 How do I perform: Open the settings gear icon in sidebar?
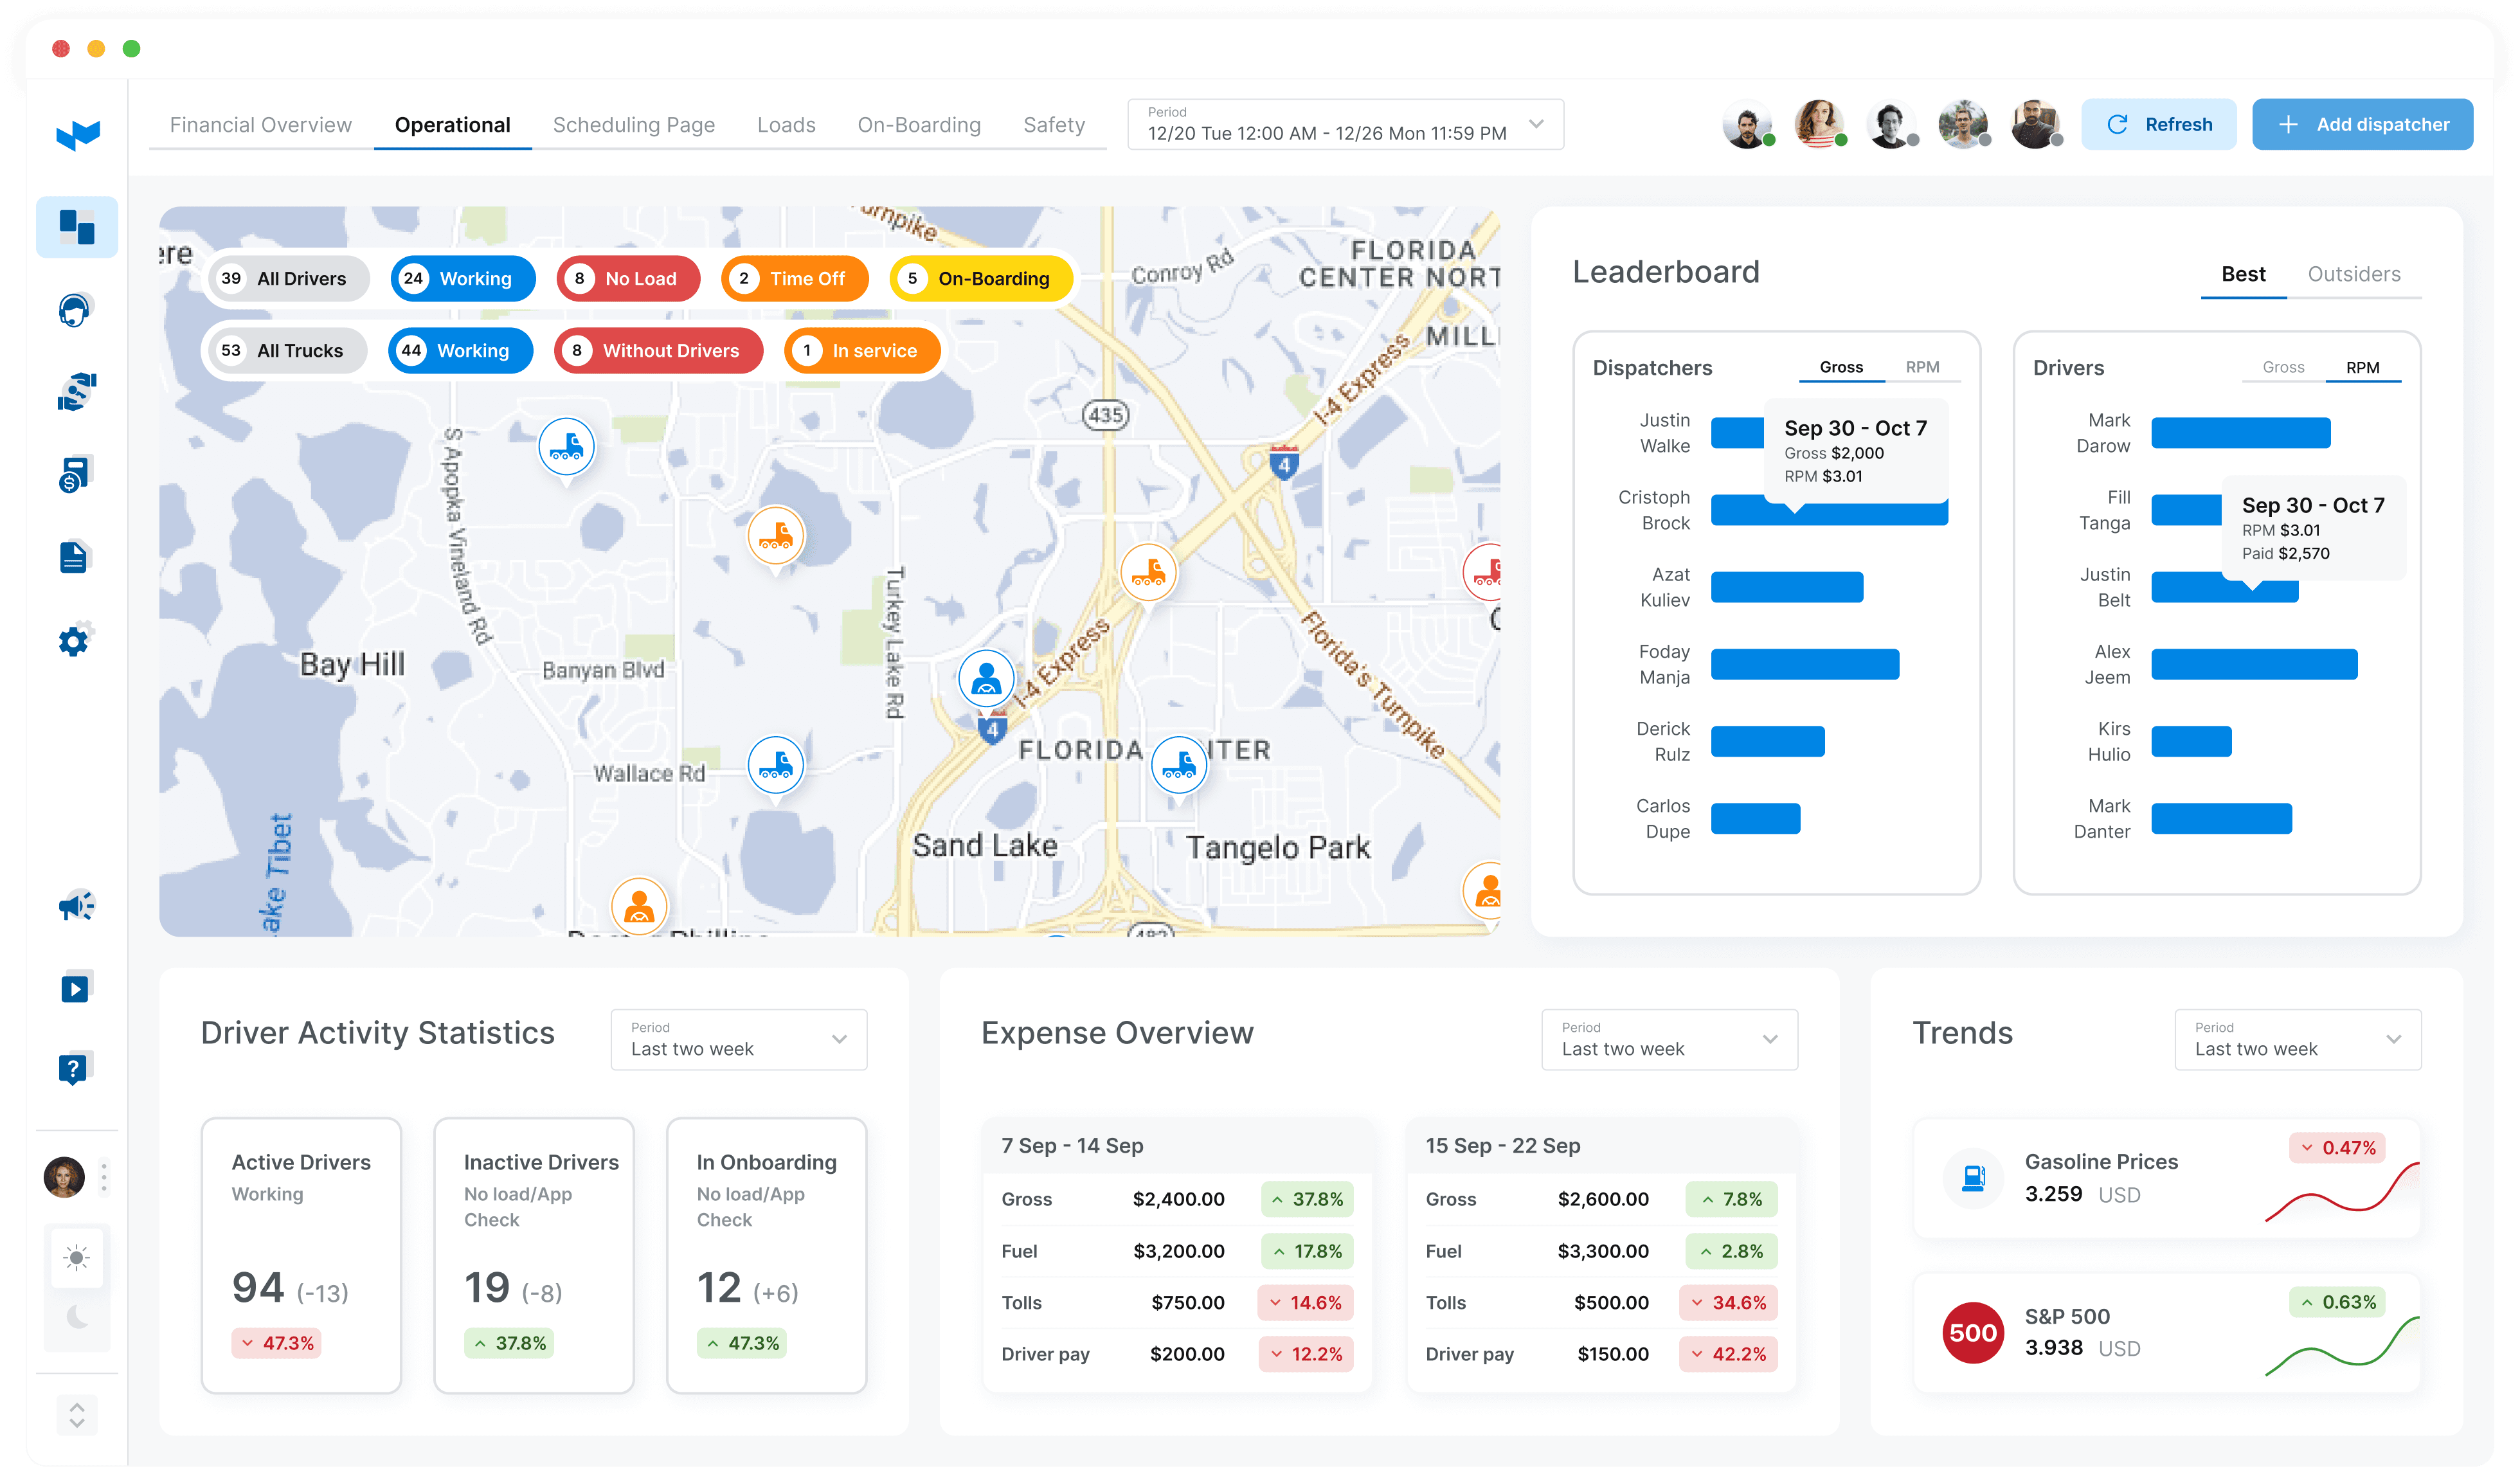(x=75, y=639)
